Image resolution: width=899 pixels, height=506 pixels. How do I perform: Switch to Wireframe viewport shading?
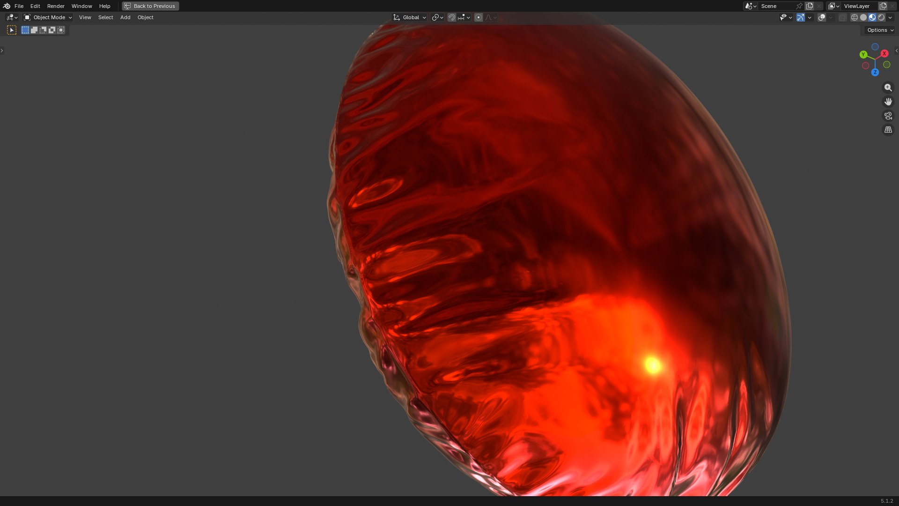tap(855, 17)
